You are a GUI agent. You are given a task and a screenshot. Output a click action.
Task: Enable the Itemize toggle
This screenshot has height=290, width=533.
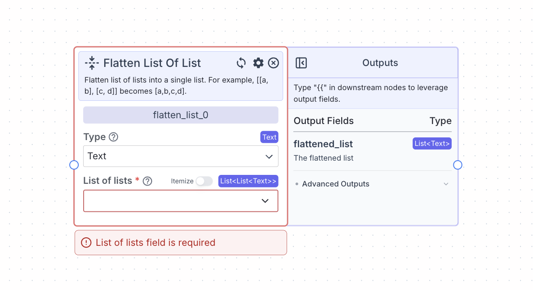pos(204,181)
